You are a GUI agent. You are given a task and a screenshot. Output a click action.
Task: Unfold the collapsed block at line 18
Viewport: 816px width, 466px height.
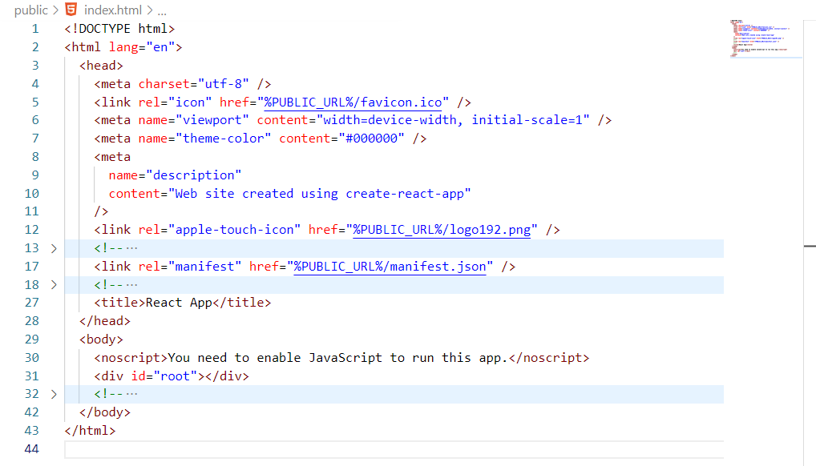[x=54, y=284]
